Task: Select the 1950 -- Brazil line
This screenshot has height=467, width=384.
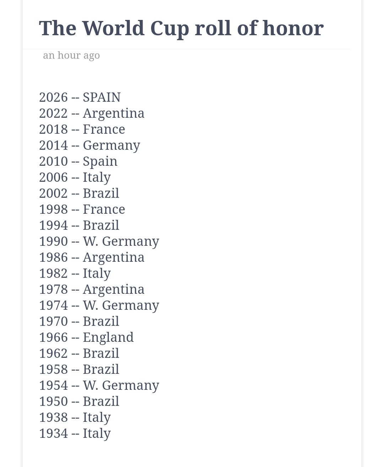Action: (79, 401)
